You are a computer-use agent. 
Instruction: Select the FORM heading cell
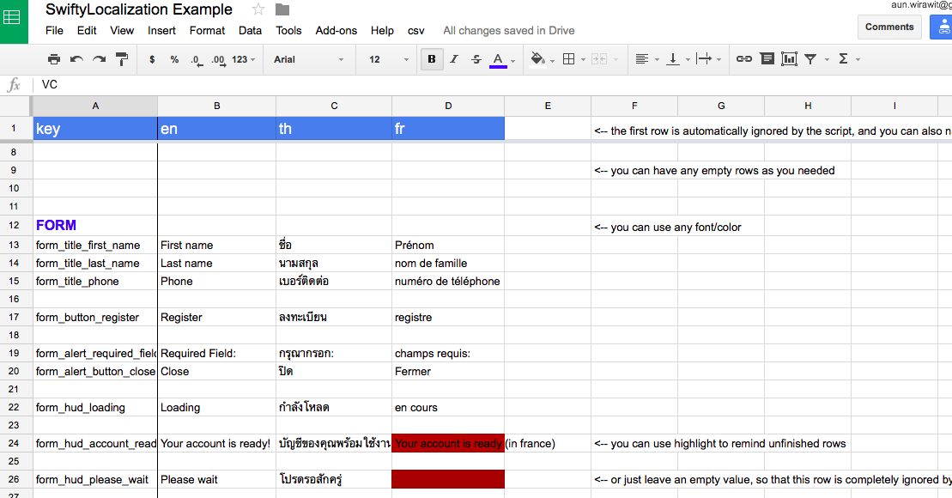coord(95,225)
